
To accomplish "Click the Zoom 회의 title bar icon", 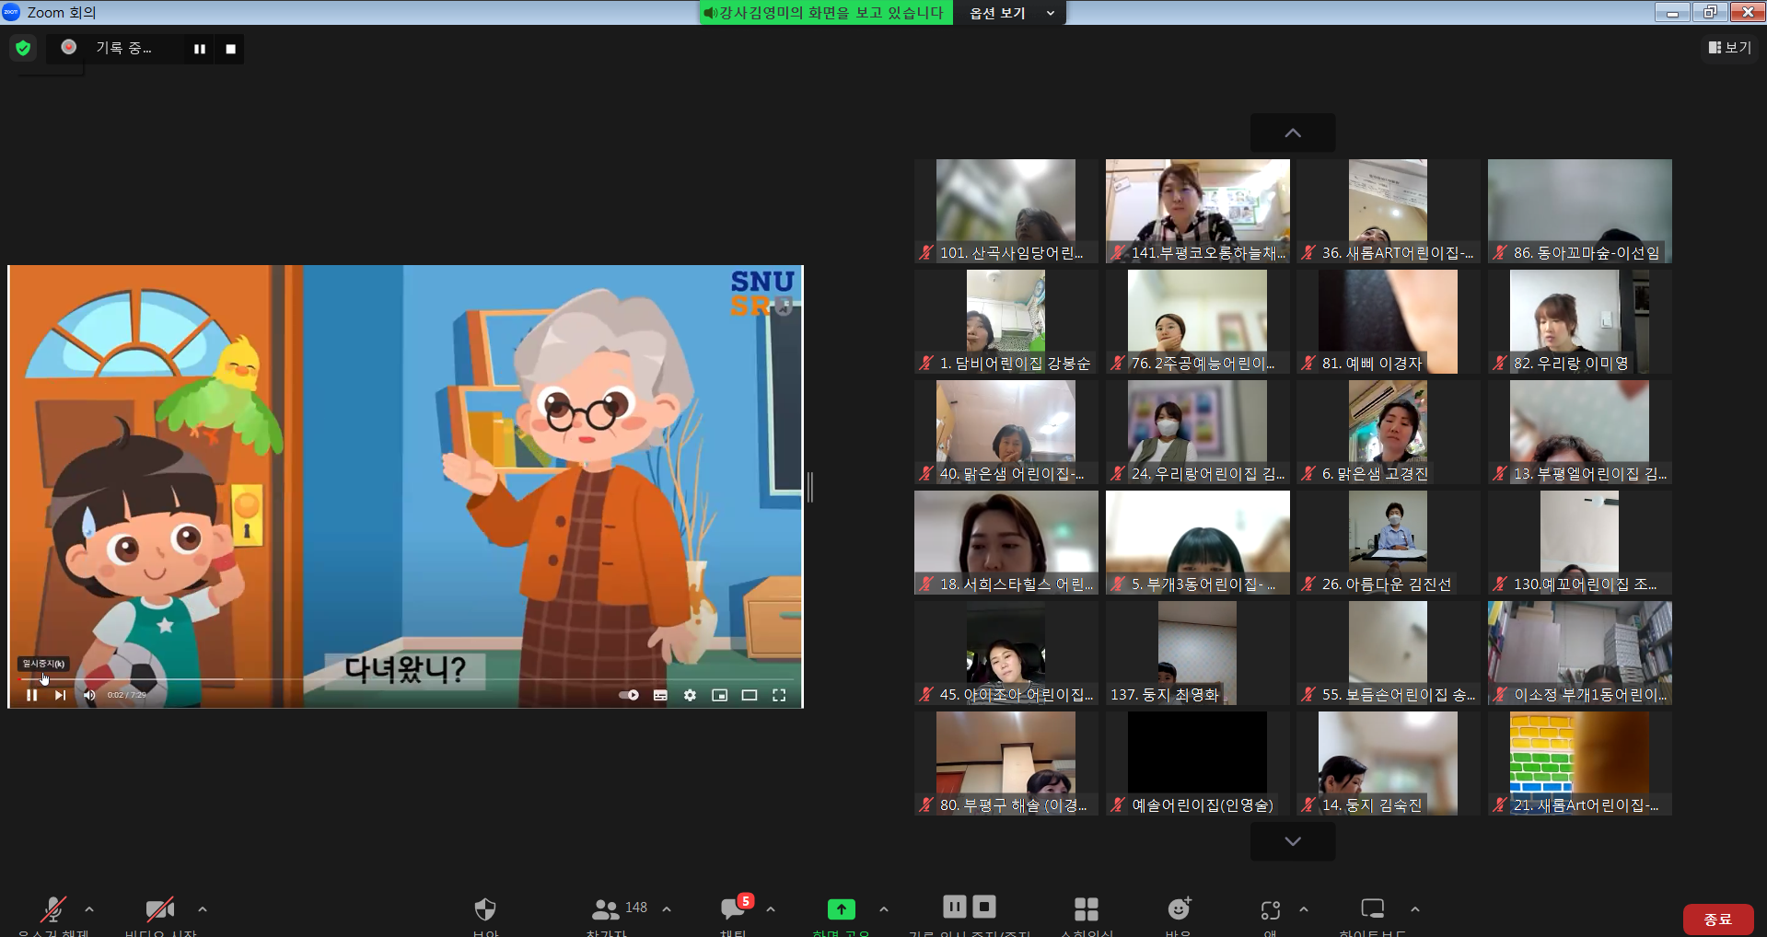I will 11,12.
